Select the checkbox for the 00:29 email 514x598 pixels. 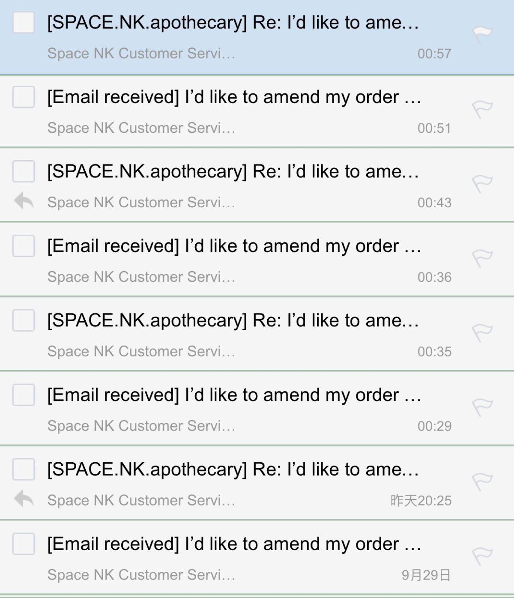[24, 395]
